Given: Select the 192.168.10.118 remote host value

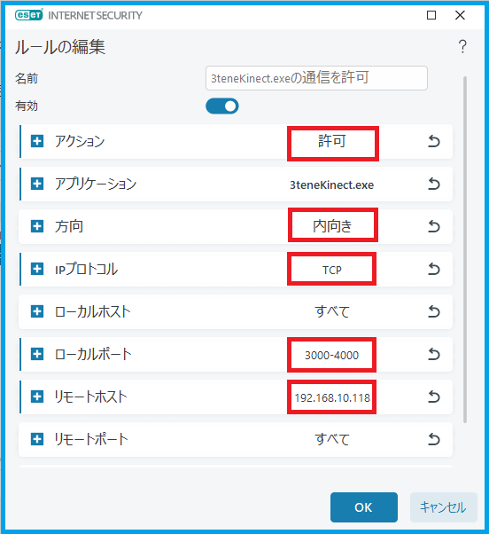Looking at the screenshot, I should point(332,397).
